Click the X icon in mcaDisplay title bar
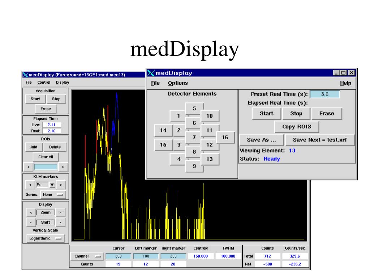This screenshot has width=370, height=277. click(25, 75)
